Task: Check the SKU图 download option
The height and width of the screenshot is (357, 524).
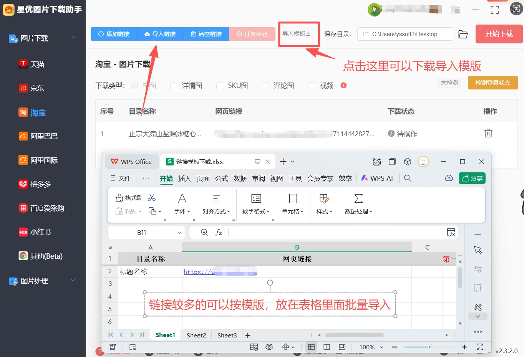Action: pos(220,85)
